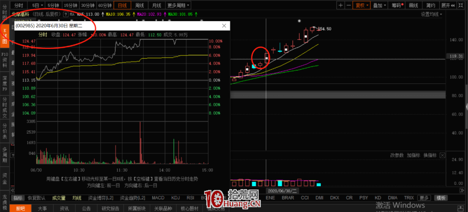The height and width of the screenshot is (212, 468).
Task: Switch to 5分钟 period
Action: (54, 5)
